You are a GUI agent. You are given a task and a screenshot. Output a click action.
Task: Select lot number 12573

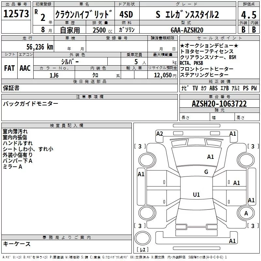point(16,14)
